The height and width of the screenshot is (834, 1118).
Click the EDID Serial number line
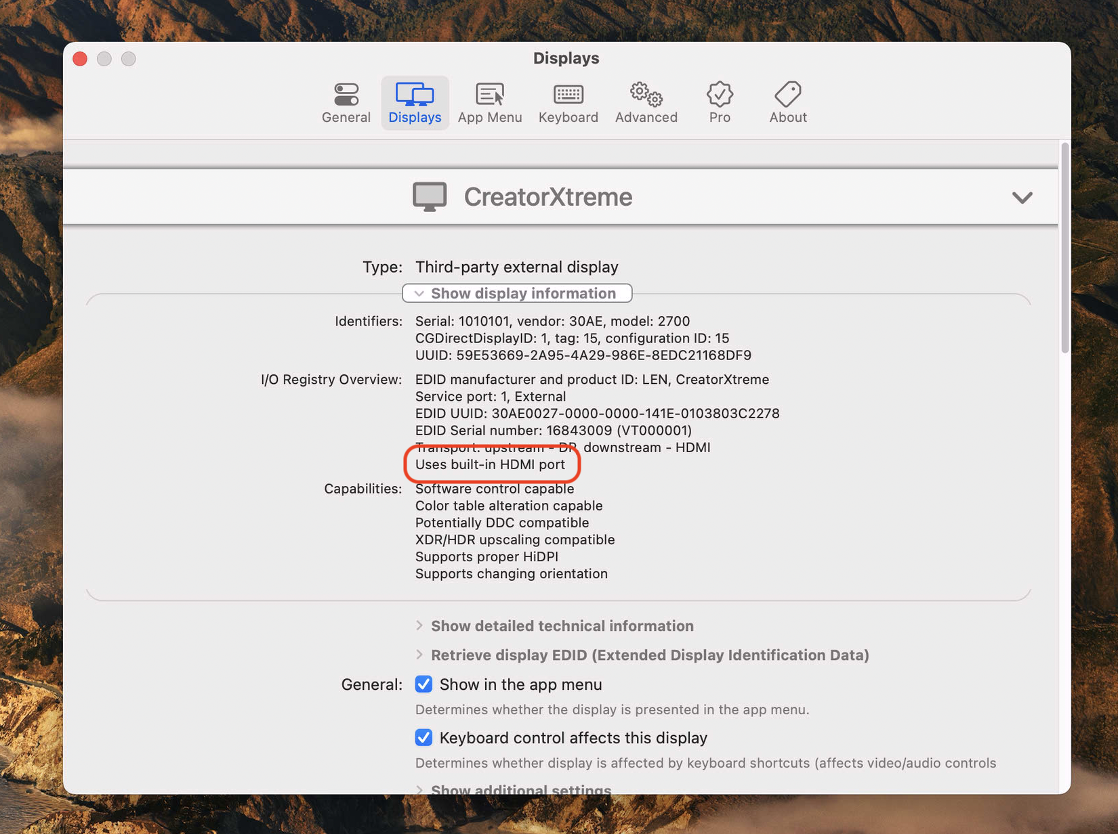[x=554, y=431]
